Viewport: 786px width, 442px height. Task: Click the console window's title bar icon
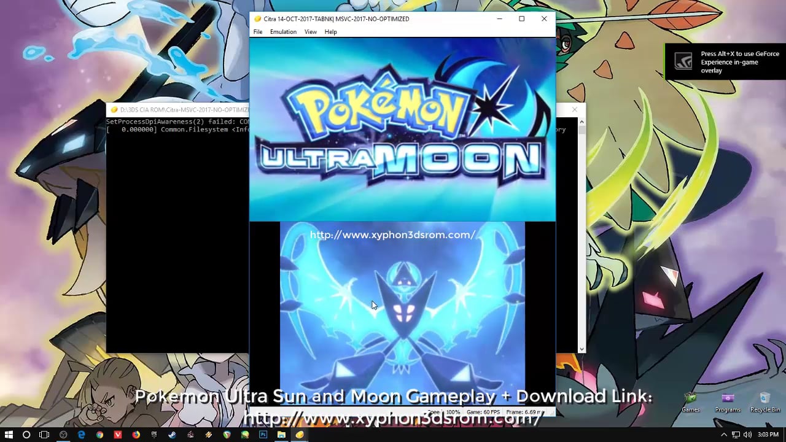pos(114,110)
